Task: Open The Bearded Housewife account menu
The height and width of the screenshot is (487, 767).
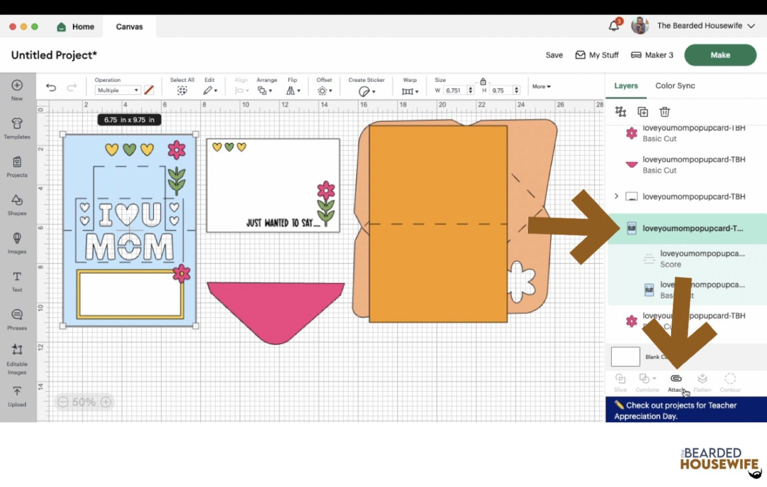Action: [x=706, y=25]
